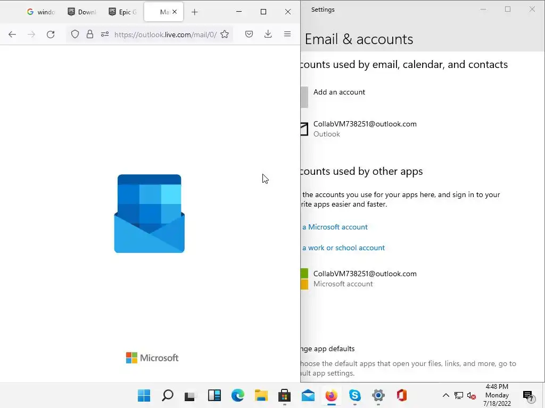The height and width of the screenshot is (408, 545).
Task: Switch to Settings gear on taskbar
Action: (x=378, y=395)
